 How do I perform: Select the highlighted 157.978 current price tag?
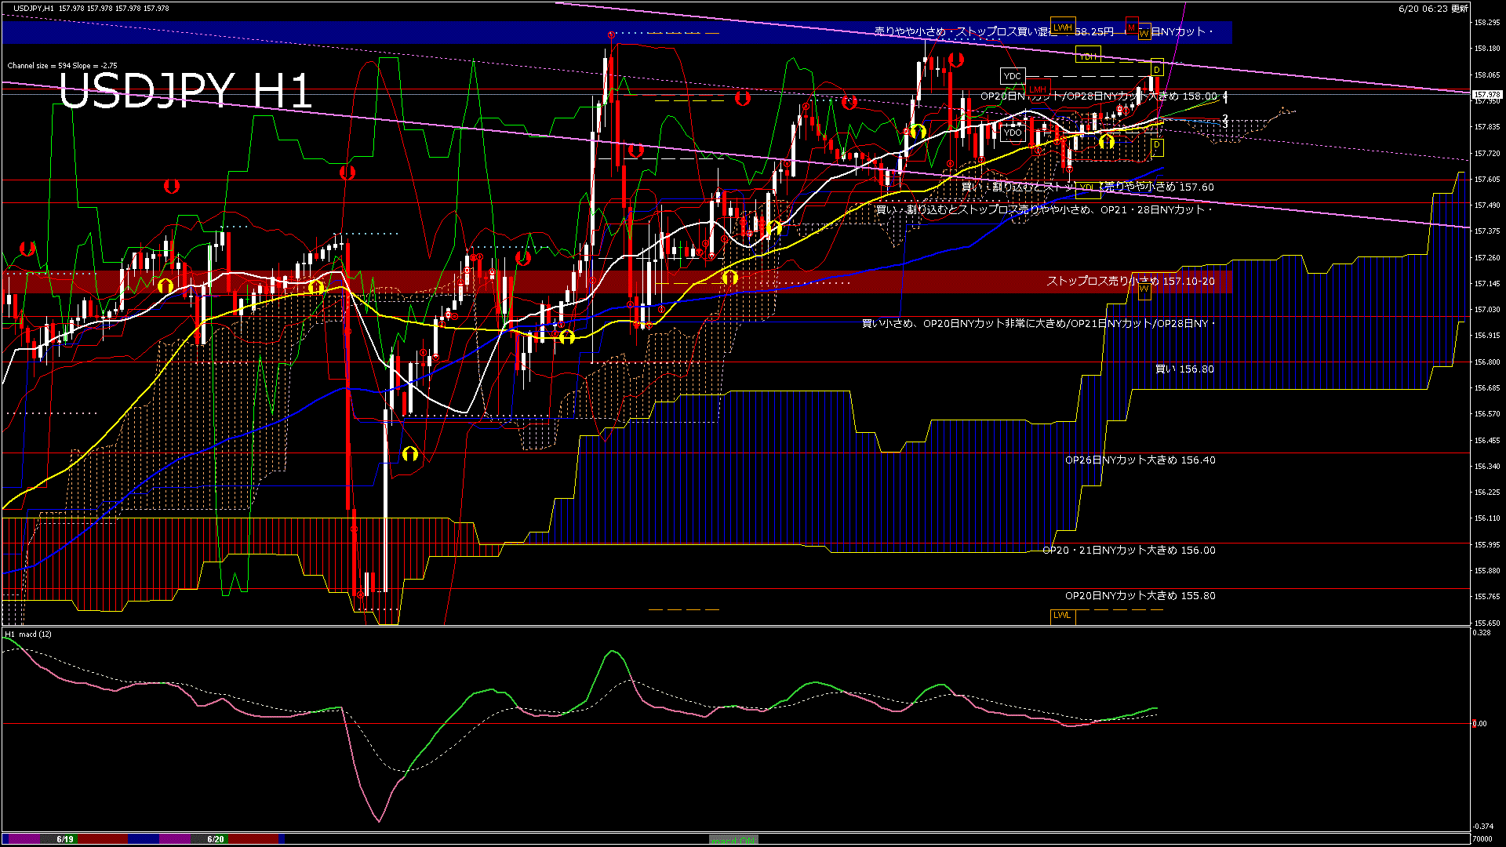(x=1486, y=95)
